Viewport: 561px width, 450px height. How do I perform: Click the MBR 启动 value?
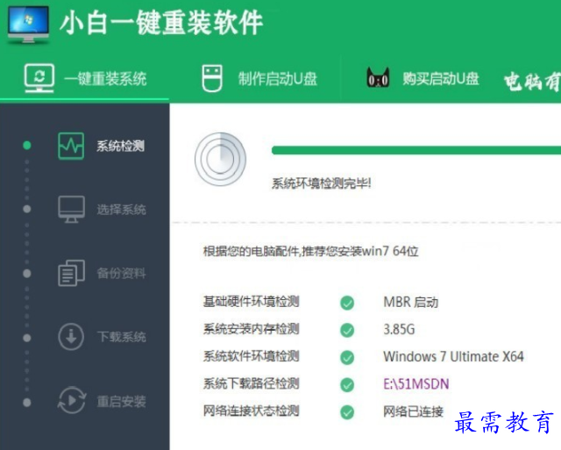tap(411, 302)
